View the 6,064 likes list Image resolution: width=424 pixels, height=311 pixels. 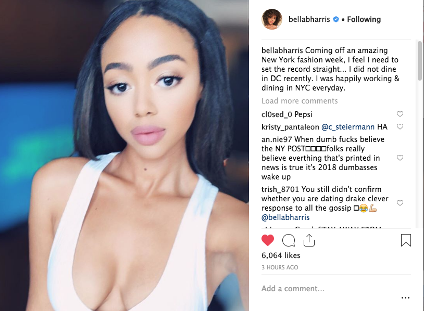281,255
